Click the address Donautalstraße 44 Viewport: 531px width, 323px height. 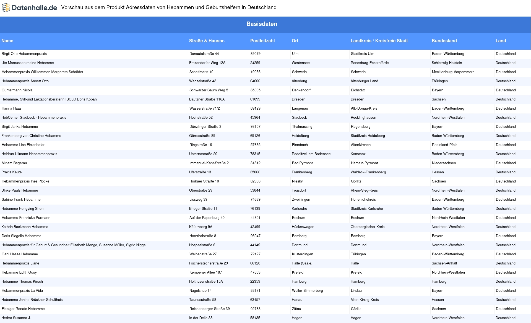(x=204, y=54)
